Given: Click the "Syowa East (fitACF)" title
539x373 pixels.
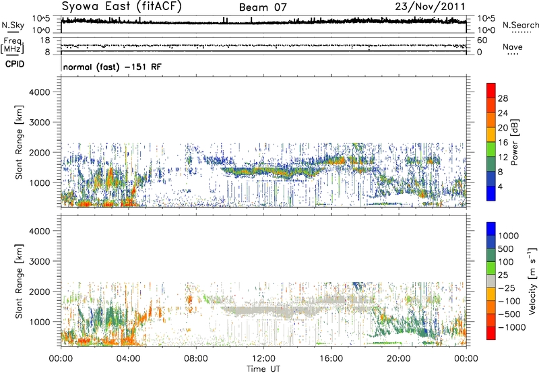Looking at the screenshot, I should (x=122, y=6).
